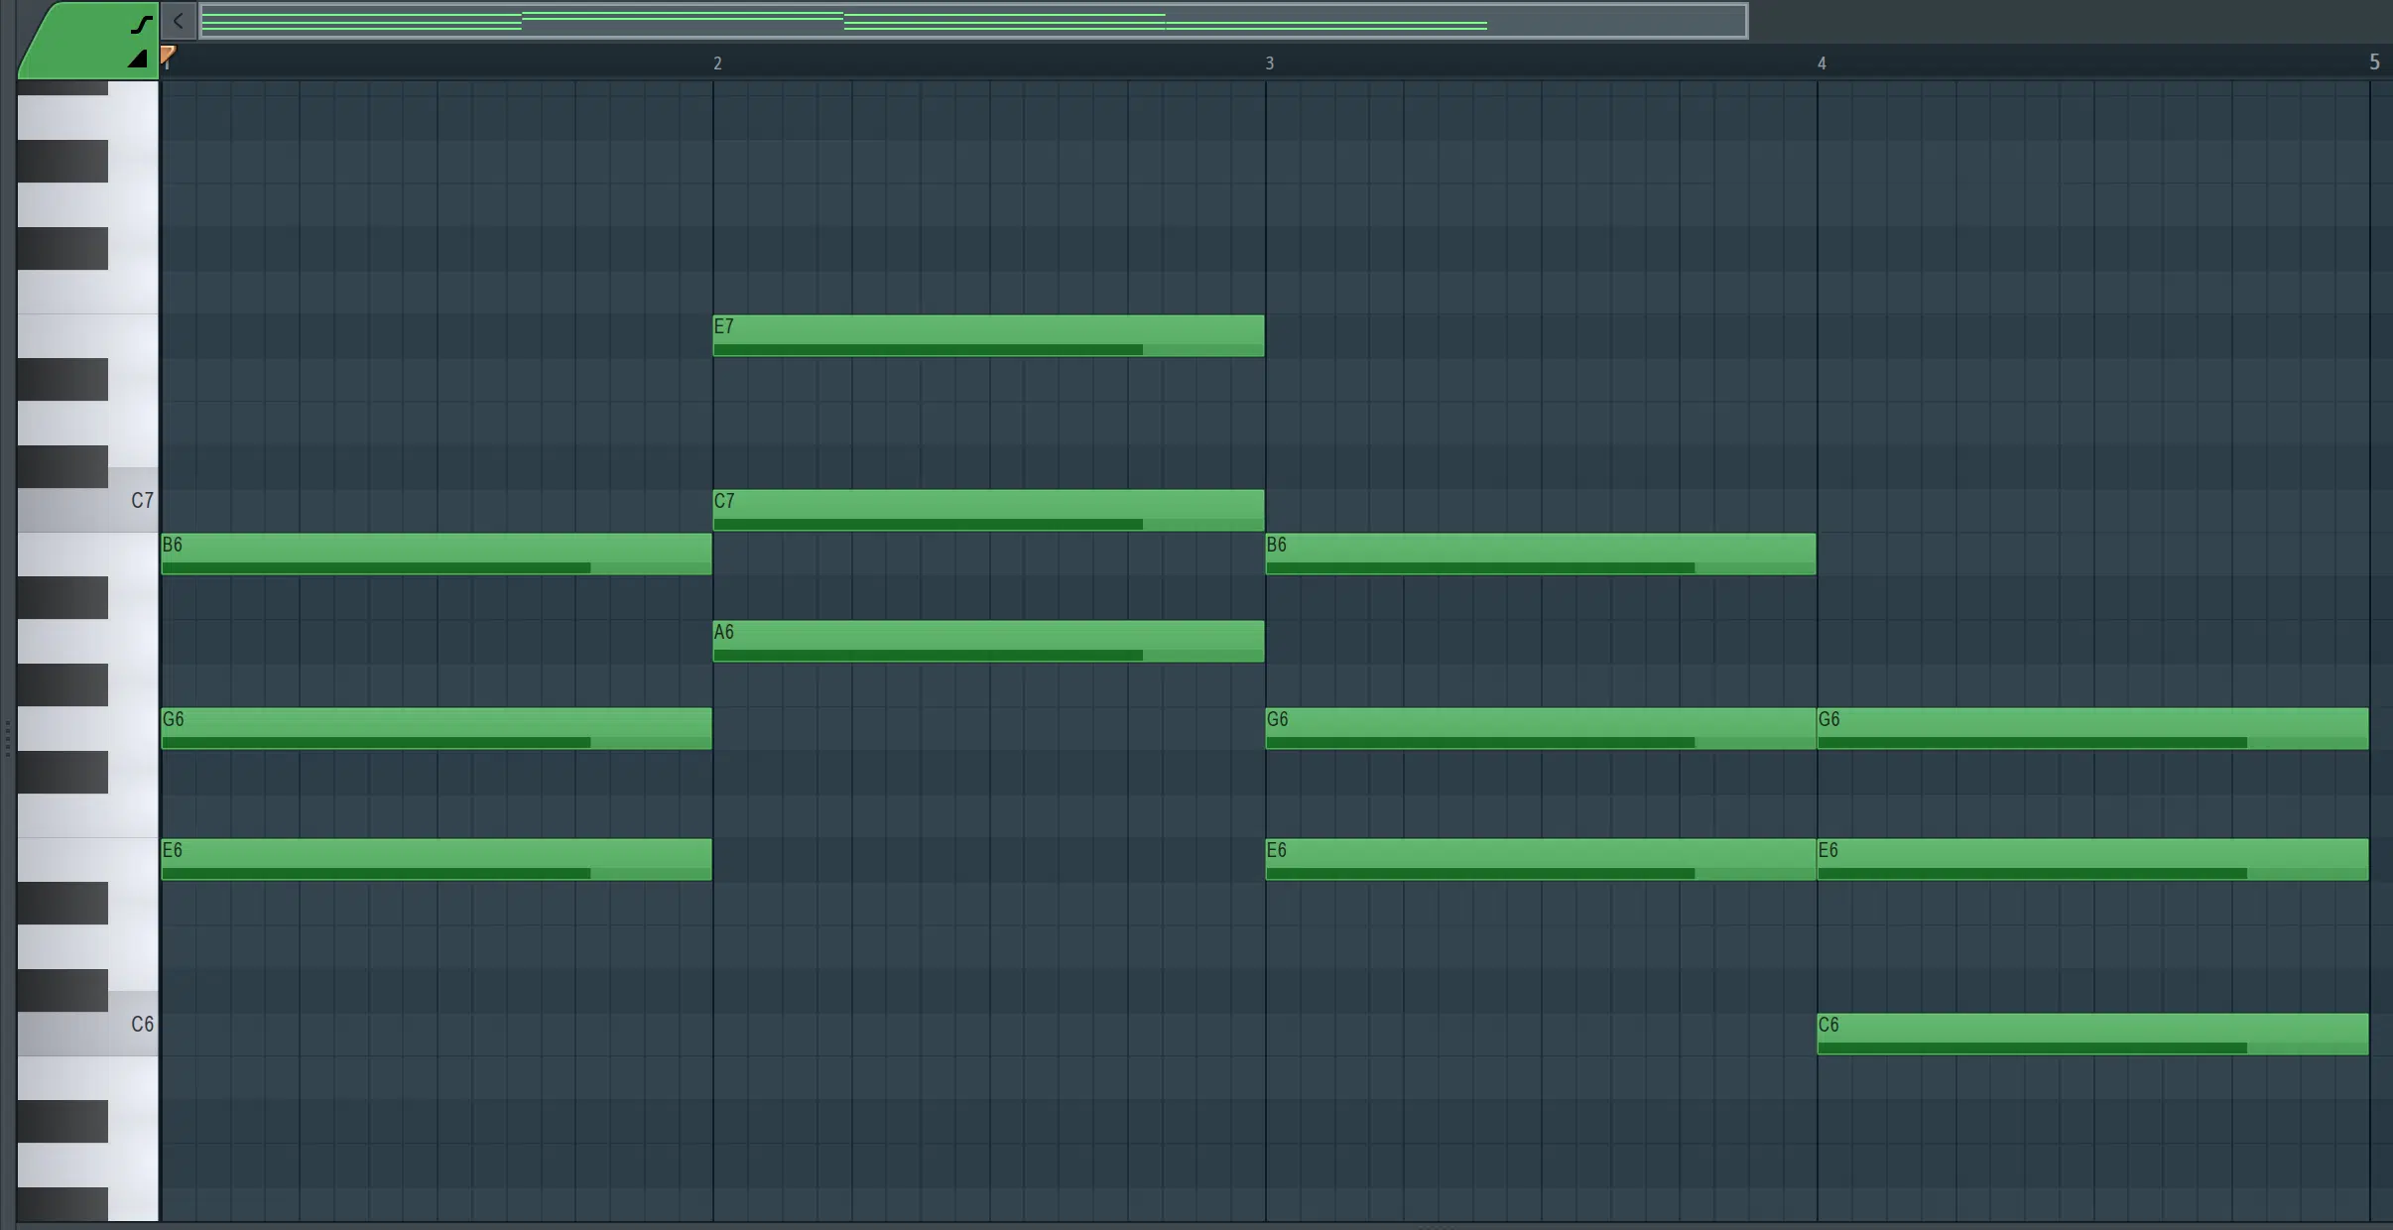This screenshot has height=1230, width=2393.
Task: Jump to bar 5 on the timeline
Action: [x=2374, y=62]
